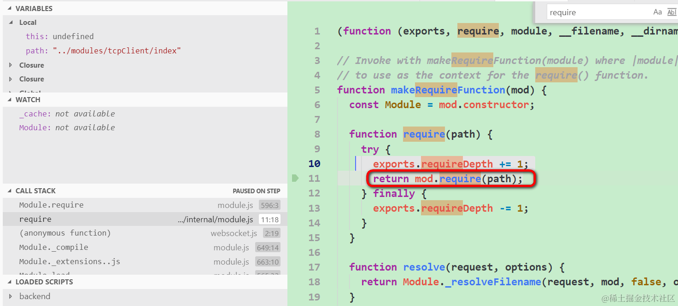Click the PAUSED ON STEP status label
The image size is (678, 306).
click(x=257, y=191)
